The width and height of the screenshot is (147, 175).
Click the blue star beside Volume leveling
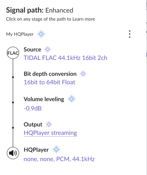72,99
